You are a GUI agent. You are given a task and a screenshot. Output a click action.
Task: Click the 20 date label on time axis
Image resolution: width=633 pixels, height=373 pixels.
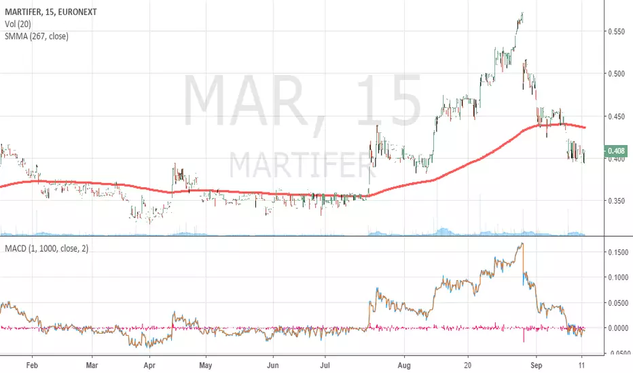467,366
